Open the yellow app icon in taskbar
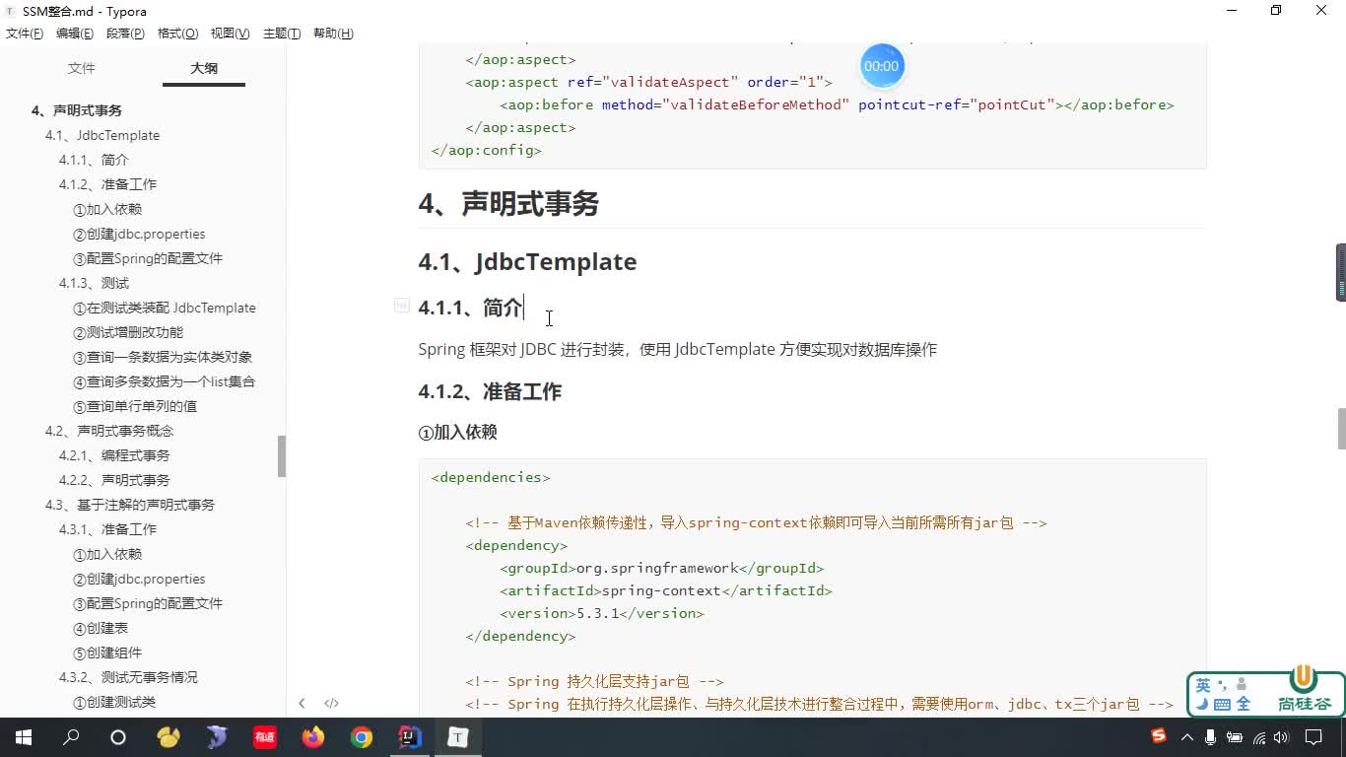 pos(168,736)
